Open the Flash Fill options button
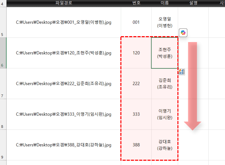The width and height of the screenshot is (225, 165). coord(182,72)
